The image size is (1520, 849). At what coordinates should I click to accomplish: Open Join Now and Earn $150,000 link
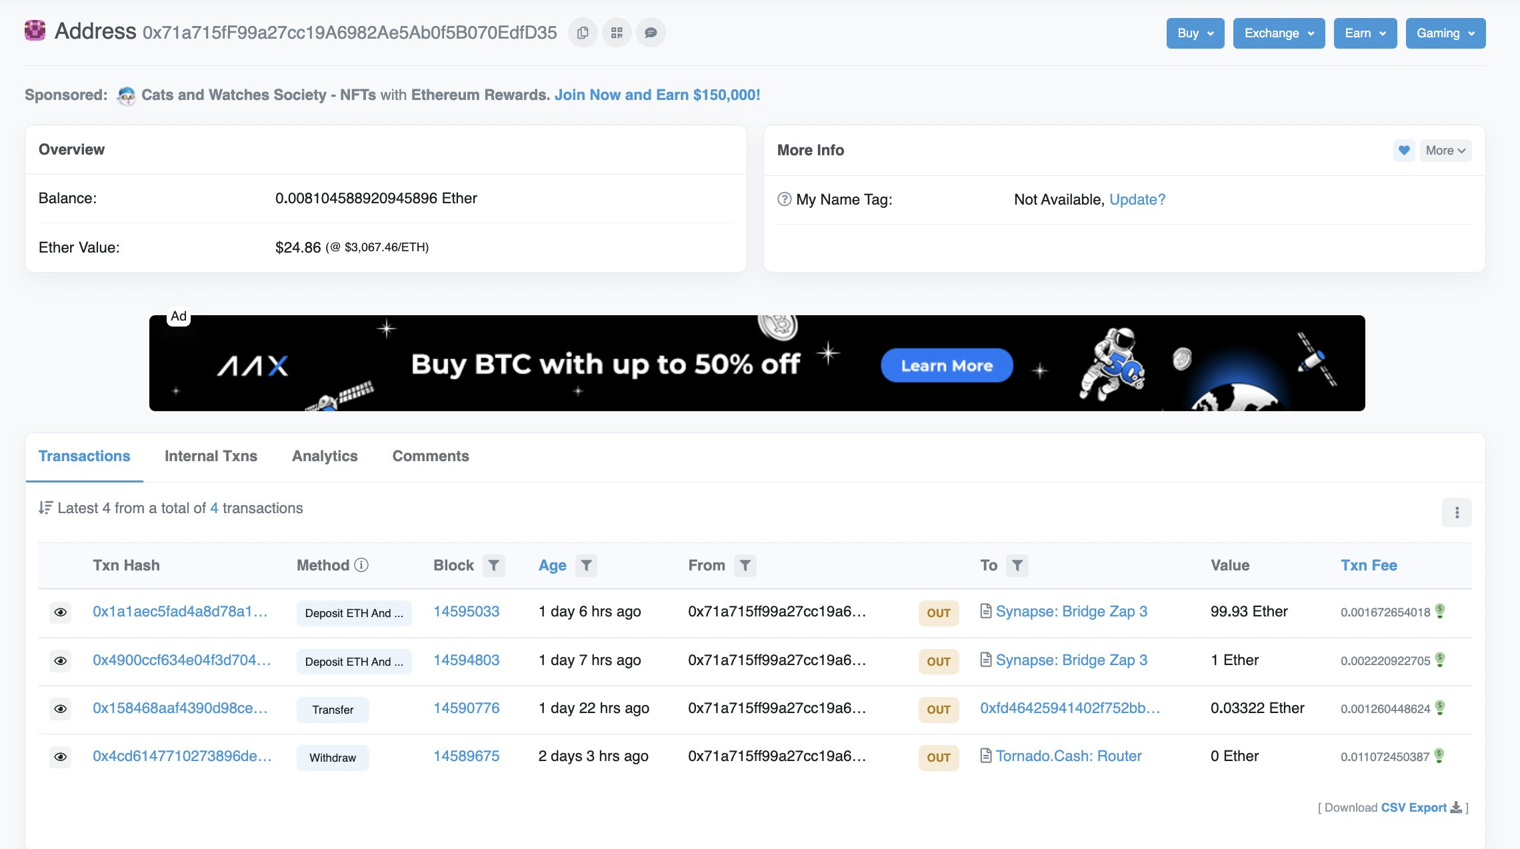click(x=657, y=95)
